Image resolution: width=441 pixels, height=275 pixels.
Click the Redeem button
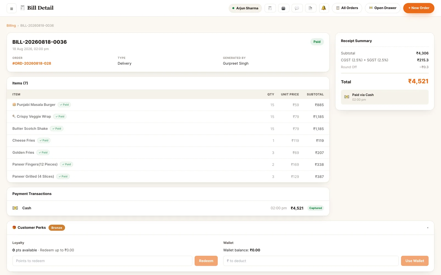point(206,261)
